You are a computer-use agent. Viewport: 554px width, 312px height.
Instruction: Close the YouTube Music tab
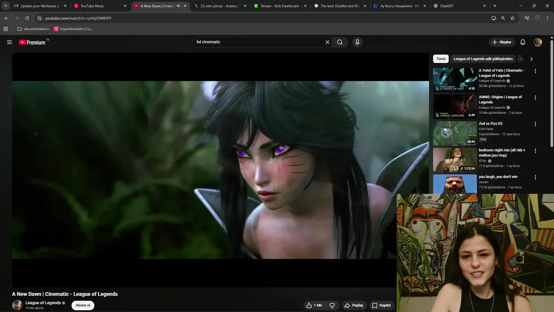click(x=125, y=6)
